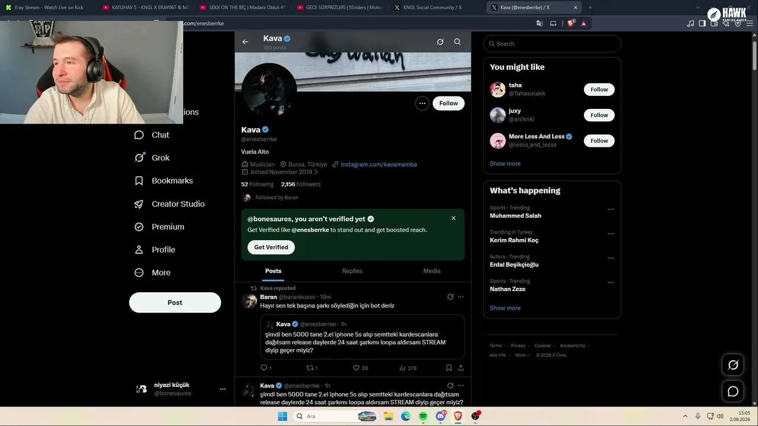Open File Explorer from the taskbar

(388, 416)
